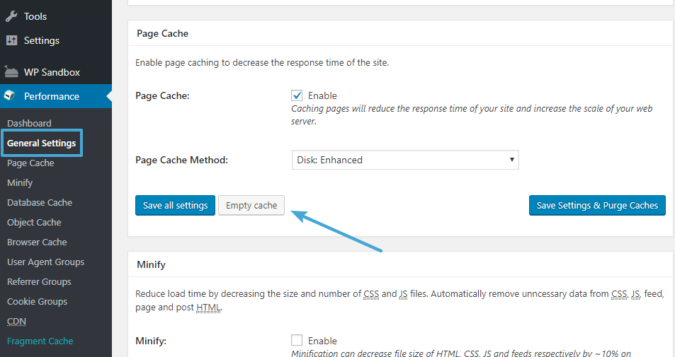Screen dimensions: 675x357
Task: Go to Page Cache submenu
Action: [x=30, y=163]
